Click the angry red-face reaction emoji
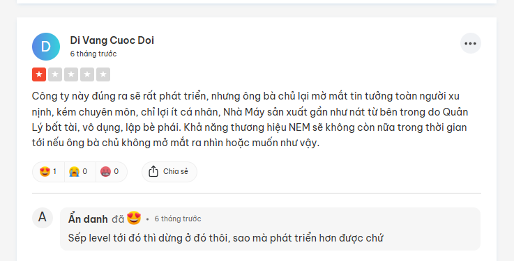The width and height of the screenshot is (514, 261). (x=105, y=171)
